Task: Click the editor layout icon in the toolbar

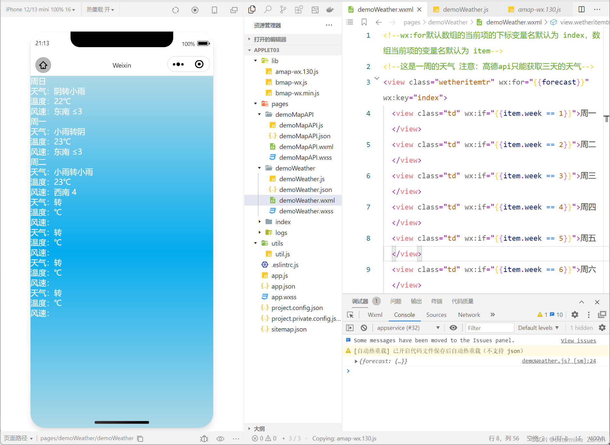Action: click(x=315, y=10)
